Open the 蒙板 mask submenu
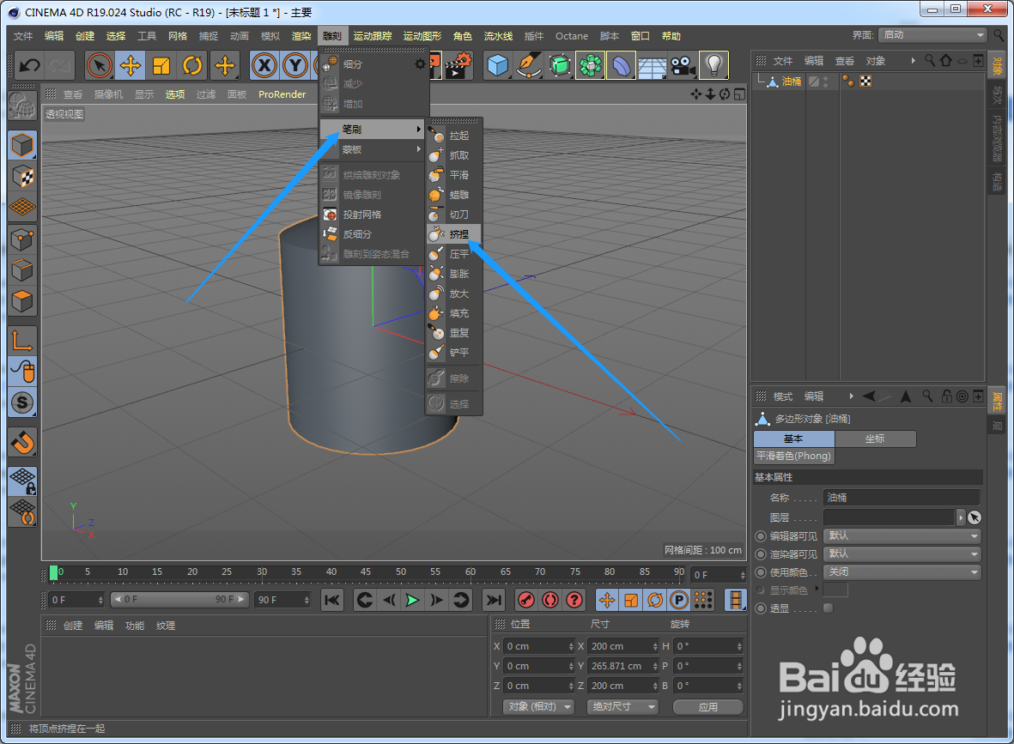 pos(373,149)
